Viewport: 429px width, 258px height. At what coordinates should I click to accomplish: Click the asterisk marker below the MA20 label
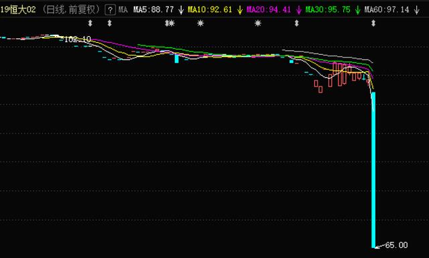tap(257, 23)
